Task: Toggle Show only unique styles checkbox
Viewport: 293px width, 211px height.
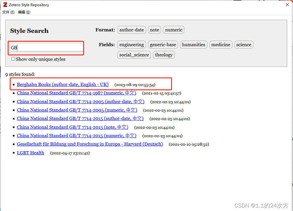Action: 13,59
